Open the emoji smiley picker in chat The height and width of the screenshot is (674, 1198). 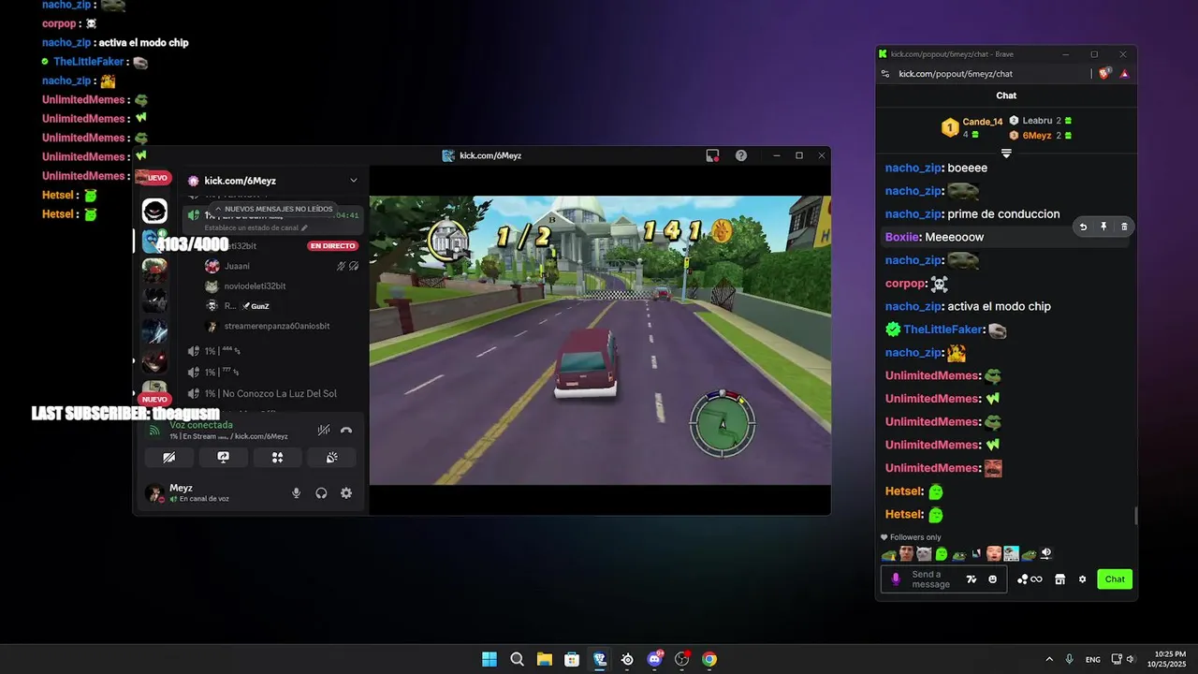pos(992,579)
